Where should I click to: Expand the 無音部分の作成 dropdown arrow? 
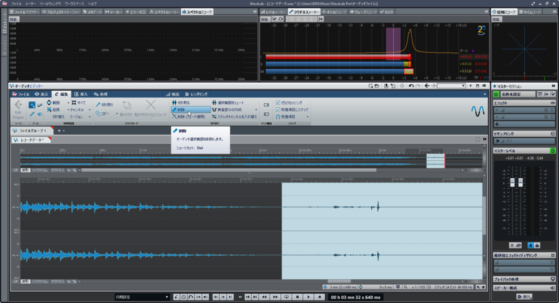[x=256, y=110]
